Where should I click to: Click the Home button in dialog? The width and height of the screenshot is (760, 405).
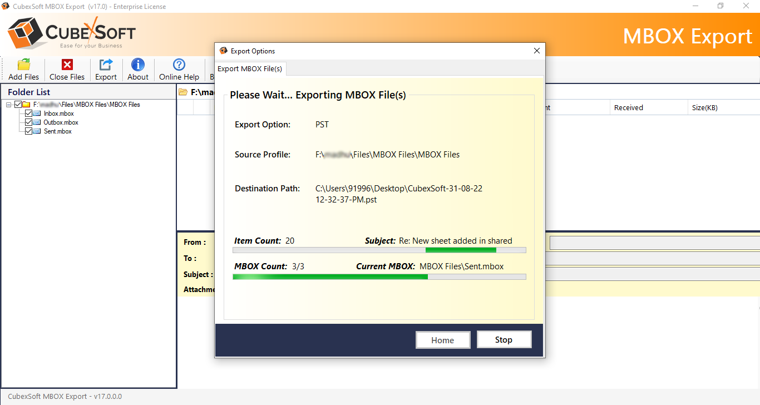pyautogui.click(x=442, y=340)
